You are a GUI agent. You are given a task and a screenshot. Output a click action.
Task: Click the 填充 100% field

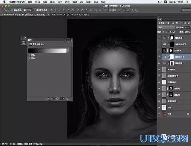pos(187,32)
